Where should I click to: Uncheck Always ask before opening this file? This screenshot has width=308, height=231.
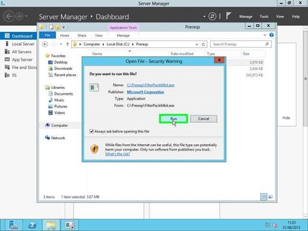tap(91, 131)
